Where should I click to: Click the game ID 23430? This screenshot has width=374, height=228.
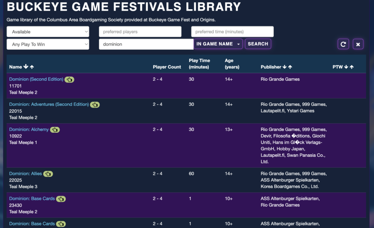click(16, 205)
